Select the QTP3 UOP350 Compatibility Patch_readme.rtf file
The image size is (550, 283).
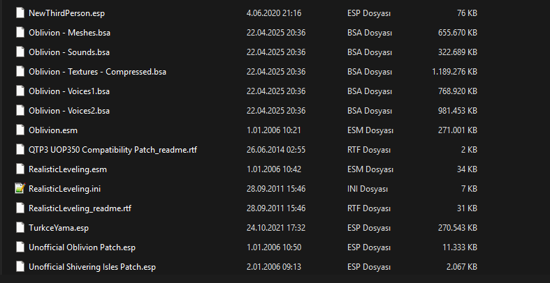point(113,150)
